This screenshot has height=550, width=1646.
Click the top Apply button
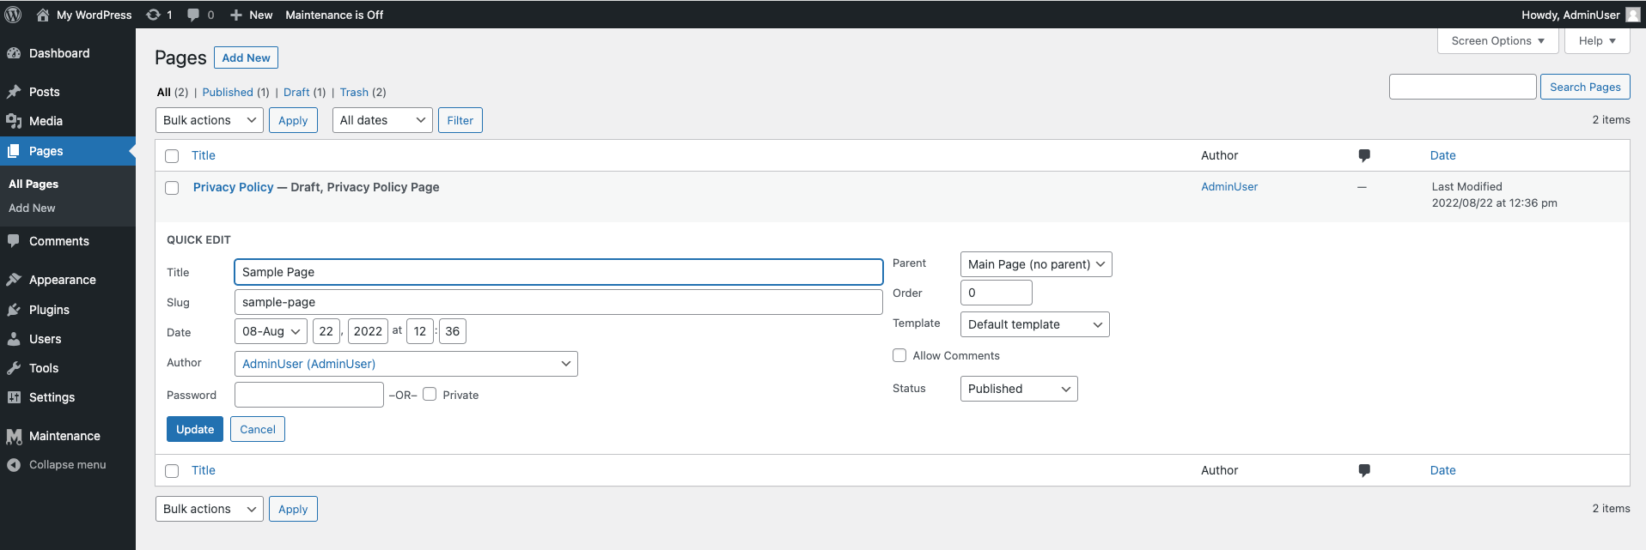pyautogui.click(x=293, y=120)
